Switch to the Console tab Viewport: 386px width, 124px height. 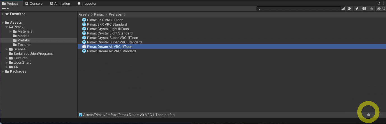(x=34, y=4)
